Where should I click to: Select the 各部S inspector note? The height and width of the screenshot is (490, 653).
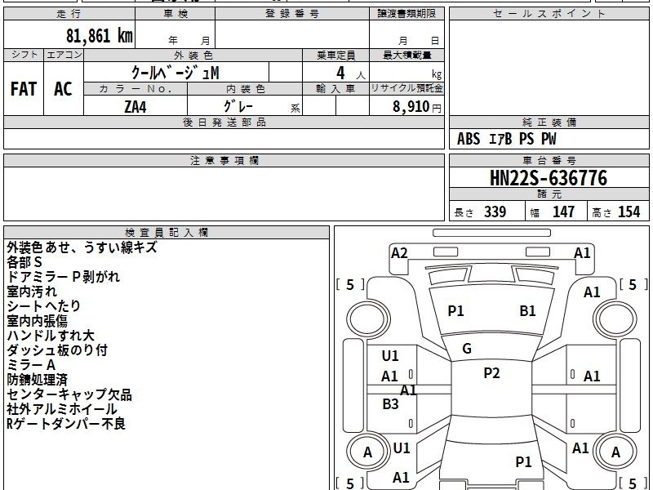[x=24, y=262]
